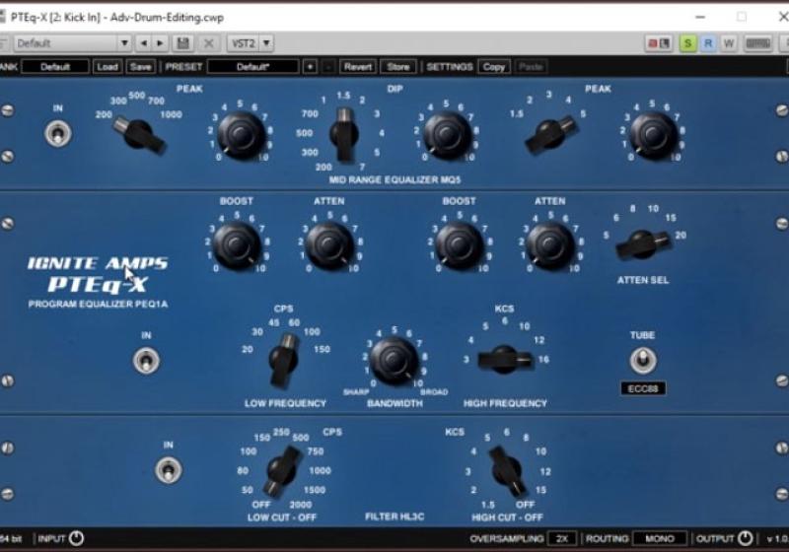Open the VST2 dropdown menu
The height and width of the screenshot is (552, 789).
pos(251,43)
